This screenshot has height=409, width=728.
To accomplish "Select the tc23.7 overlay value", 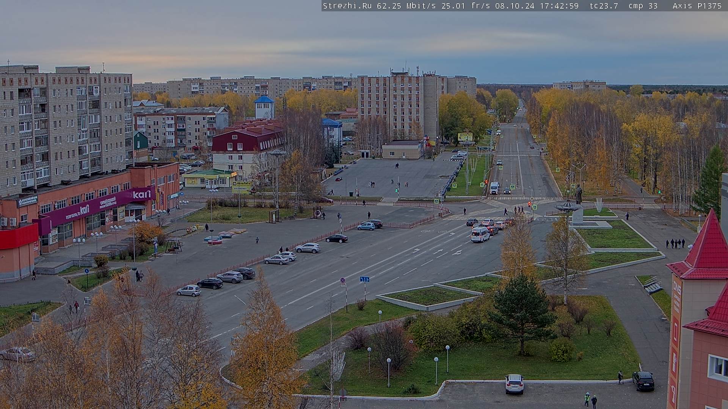I will (604, 6).
